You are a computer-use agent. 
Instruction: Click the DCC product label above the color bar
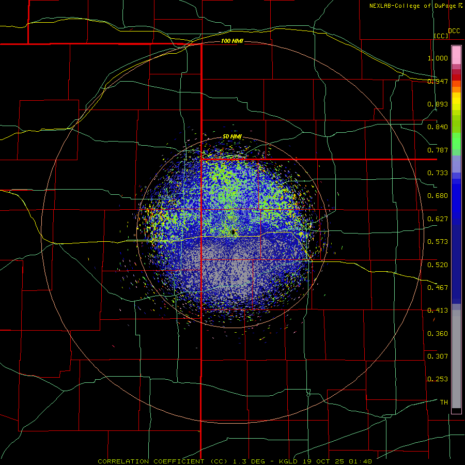coord(454,31)
